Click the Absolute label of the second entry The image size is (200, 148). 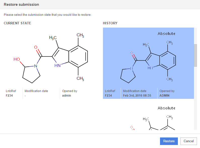167,108
